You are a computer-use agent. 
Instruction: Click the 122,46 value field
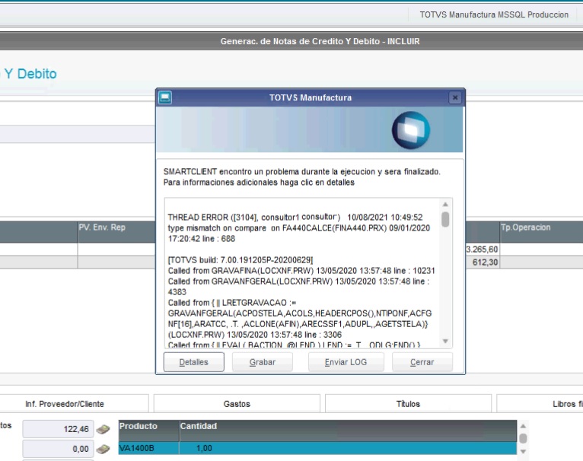tap(58, 429)
